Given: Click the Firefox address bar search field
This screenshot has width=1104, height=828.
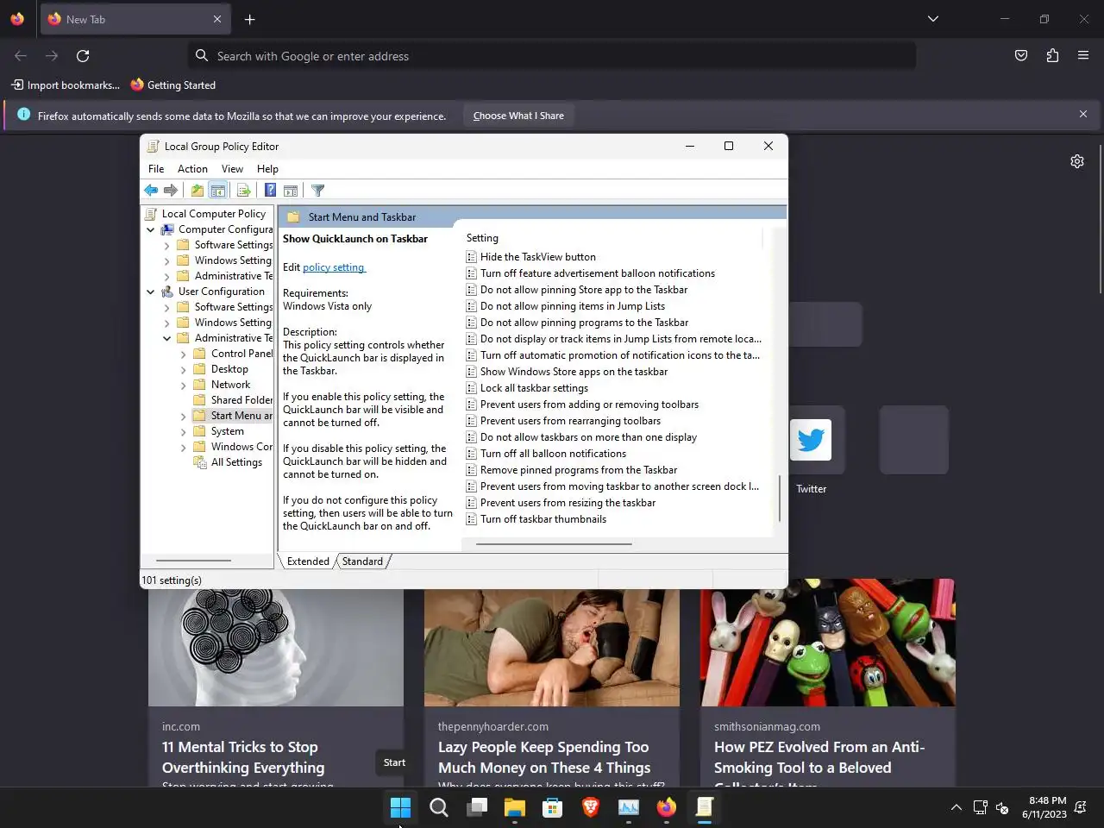Looking at the screenshot, I should (x=552, y=56).
